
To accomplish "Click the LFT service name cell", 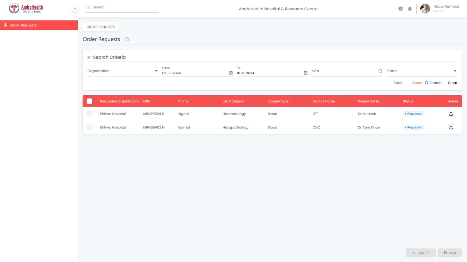I will click(x=315, y=114).
